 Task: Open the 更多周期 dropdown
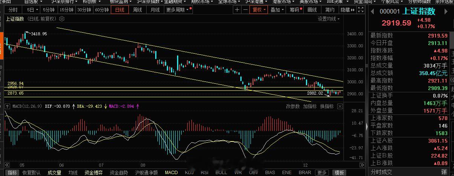[178, 10]
